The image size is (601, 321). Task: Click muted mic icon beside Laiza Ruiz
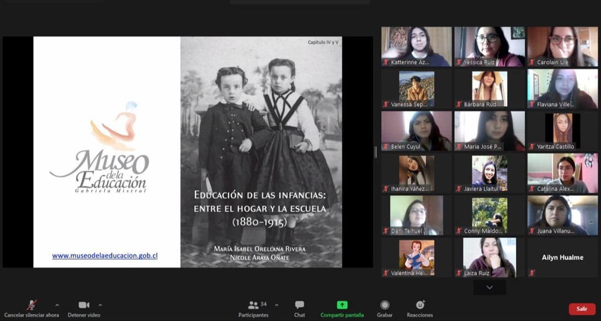[459, 273]
